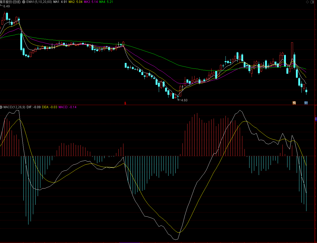Screen dimensions: 317x243
Task: Click the DIF: -0.09 value
Action: pos(34,107)
